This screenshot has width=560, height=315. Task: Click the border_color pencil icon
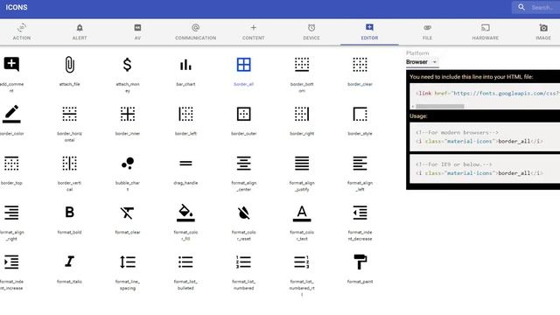click(11, 114)
